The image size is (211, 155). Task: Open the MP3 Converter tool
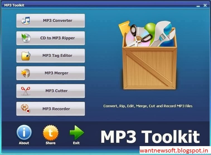[51, 21]
